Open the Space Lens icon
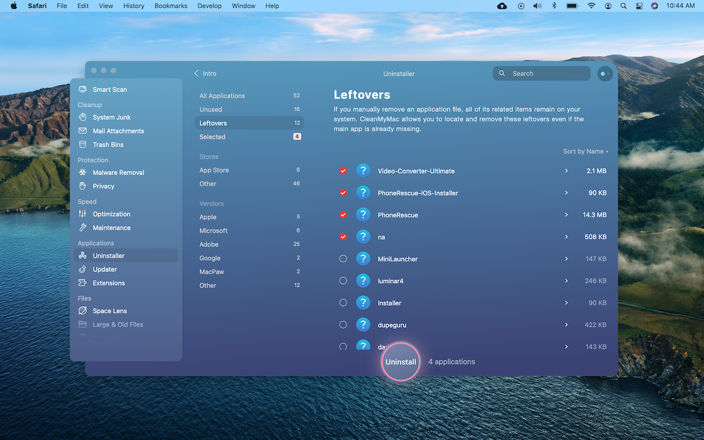The width and height of the screenshot is (704, 440). 82,311
